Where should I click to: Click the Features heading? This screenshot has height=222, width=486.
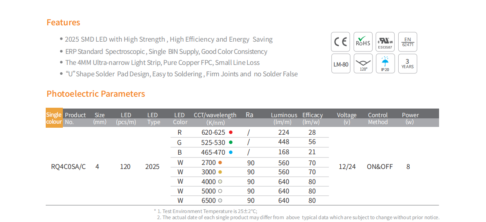63,22
